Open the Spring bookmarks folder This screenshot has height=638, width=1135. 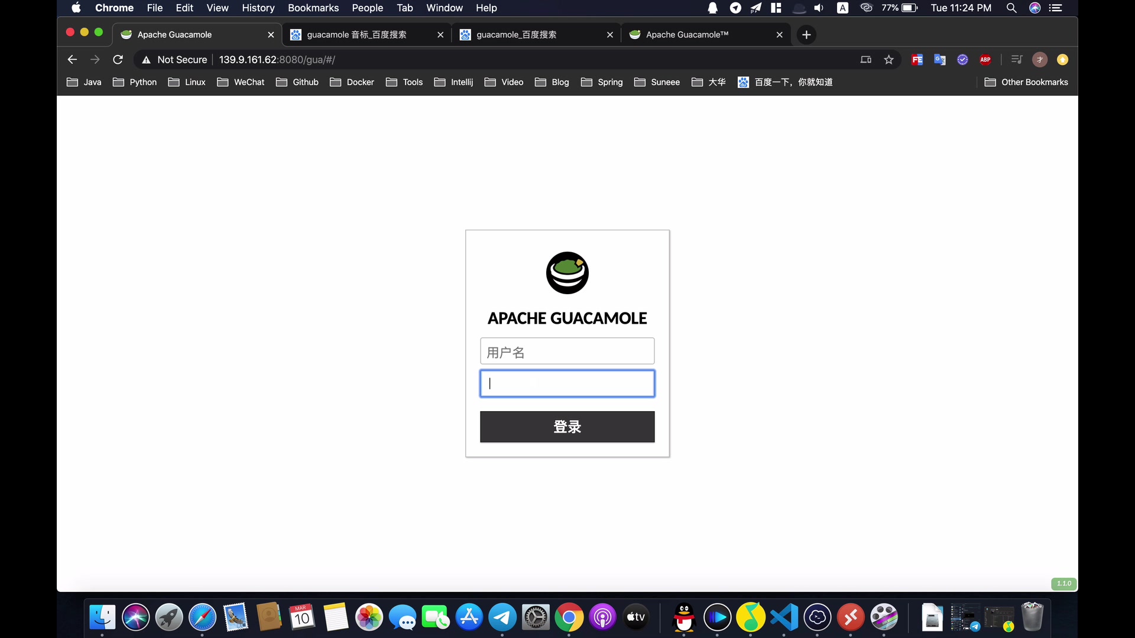[x=602, y=82]
